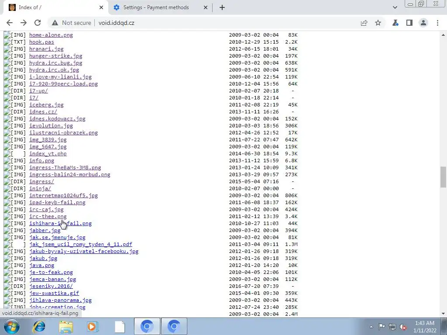Image resolution: width=447 pixels, height=335 pixels.
Task: Click the broken icon beside jabber.jpg
Action: click(7, 230)
